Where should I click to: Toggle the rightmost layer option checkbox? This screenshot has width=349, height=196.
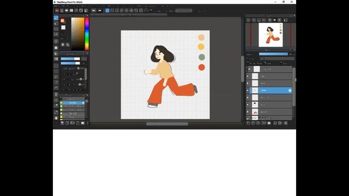click(281, 63)
